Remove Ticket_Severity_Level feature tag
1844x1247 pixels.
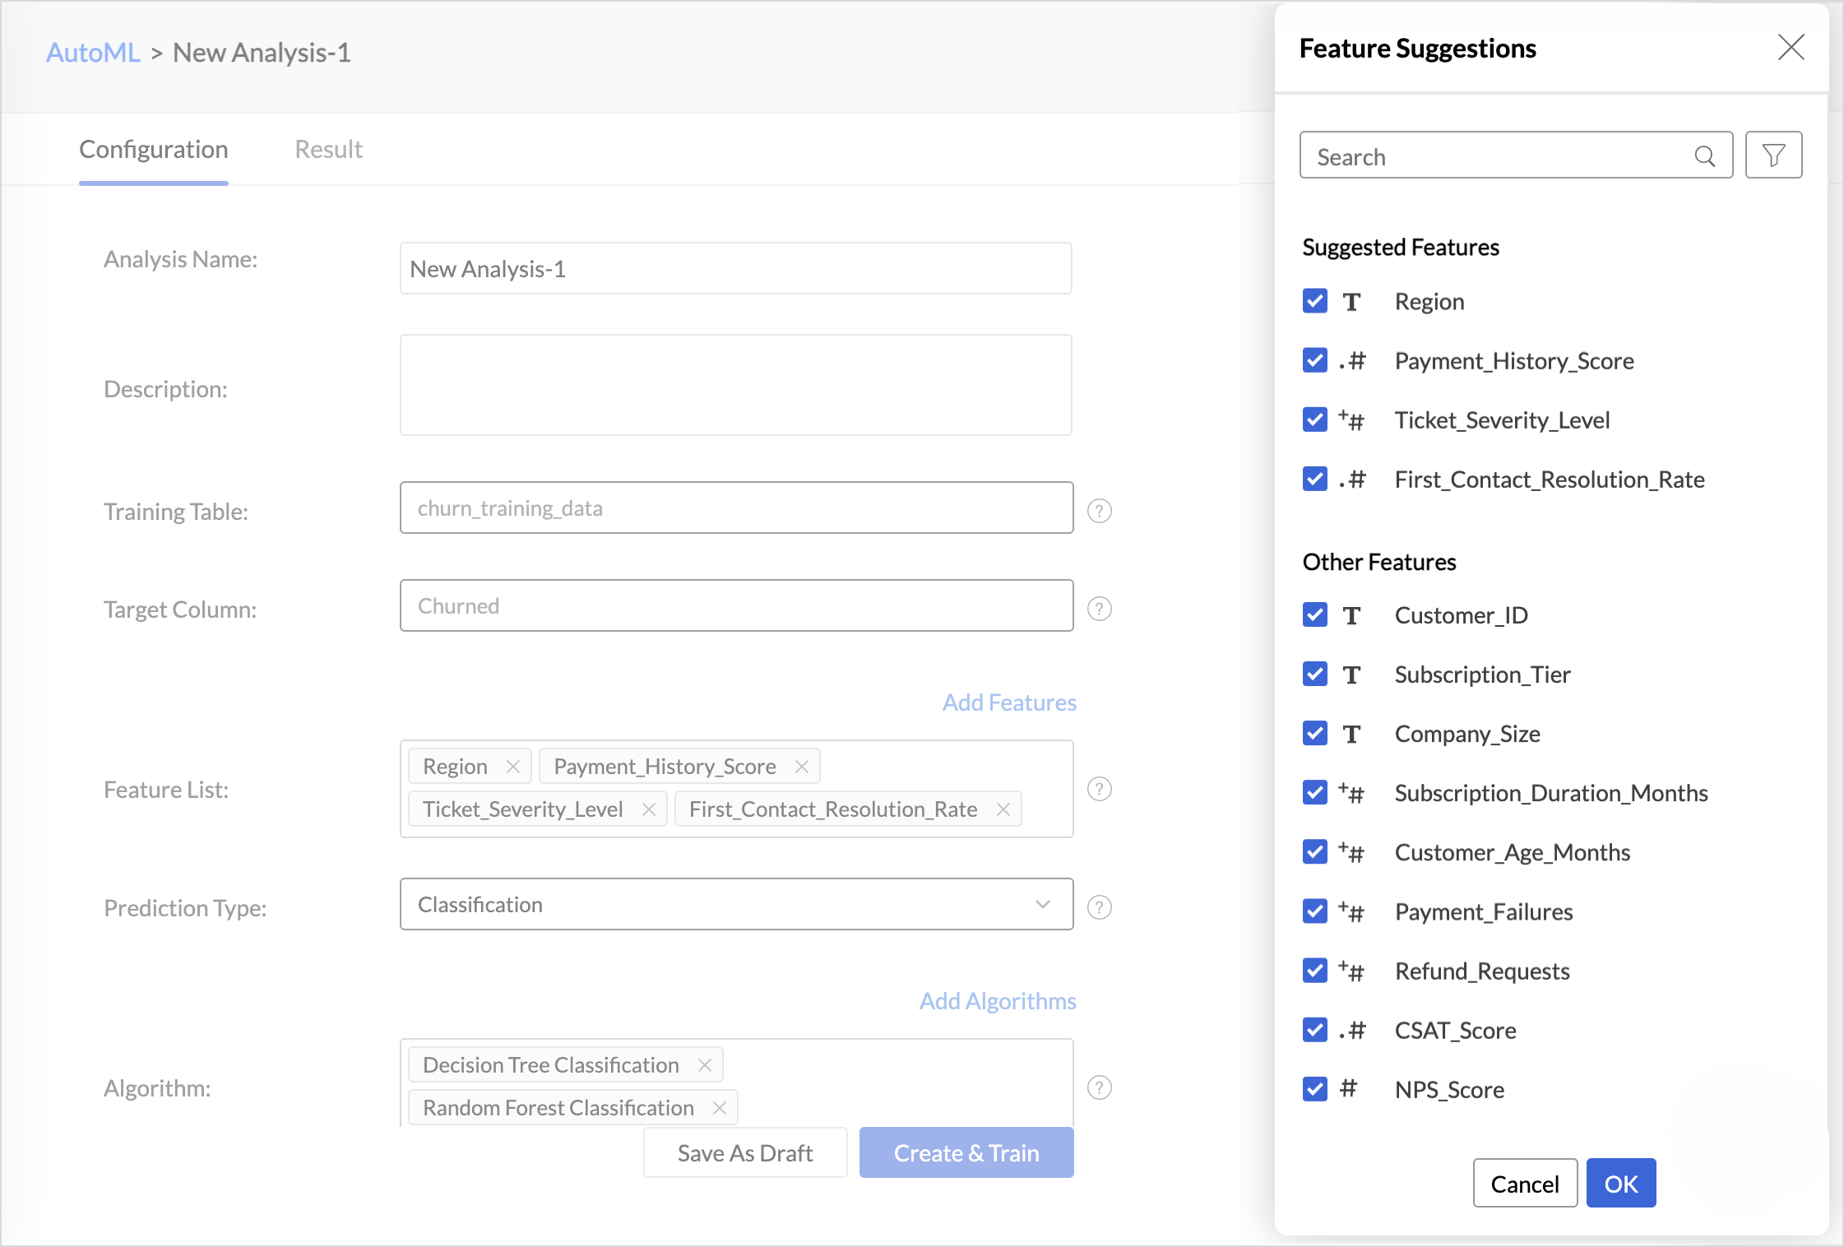point(649,809)
